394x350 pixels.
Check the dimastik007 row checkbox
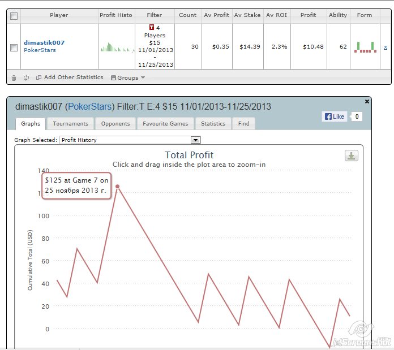[14, 47]
